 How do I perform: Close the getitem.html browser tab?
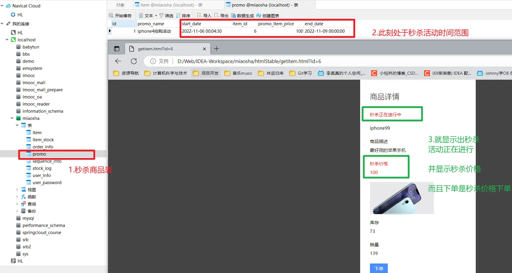(204, 49)
